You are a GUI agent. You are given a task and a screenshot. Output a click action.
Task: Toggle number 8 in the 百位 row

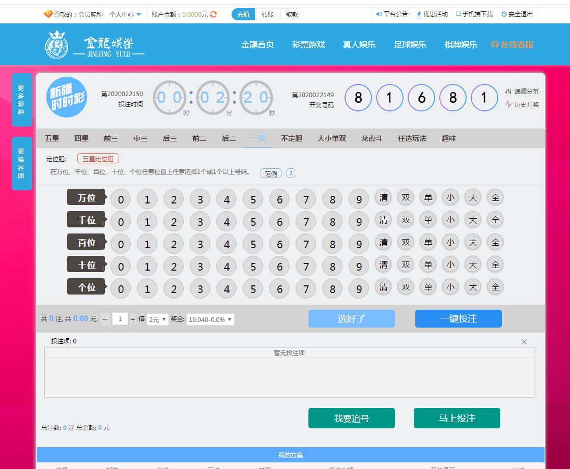tap(332, 244)
